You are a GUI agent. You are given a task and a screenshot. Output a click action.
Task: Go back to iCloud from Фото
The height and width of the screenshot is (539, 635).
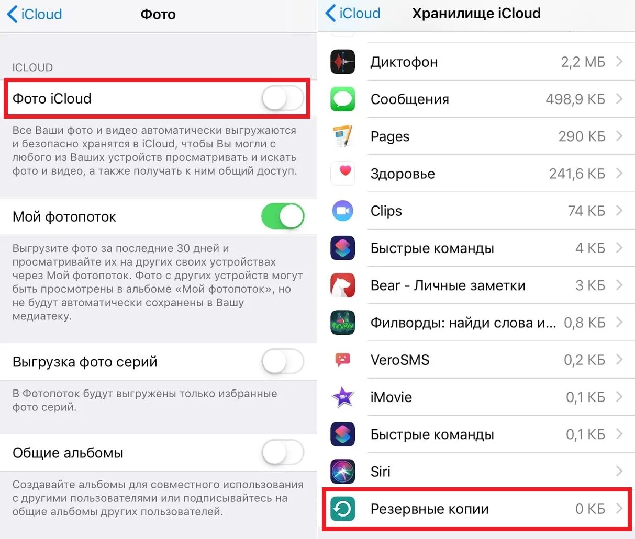35,14
